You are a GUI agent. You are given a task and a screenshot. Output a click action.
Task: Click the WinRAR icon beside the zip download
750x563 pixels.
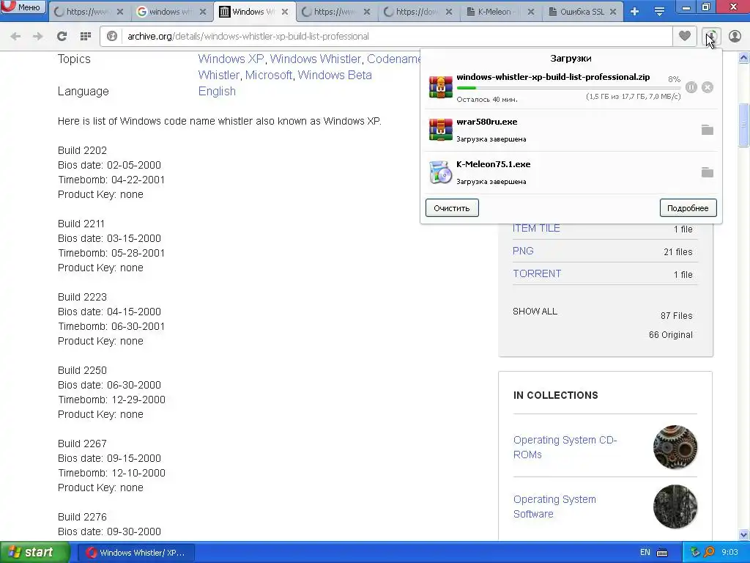pos(440,87)
